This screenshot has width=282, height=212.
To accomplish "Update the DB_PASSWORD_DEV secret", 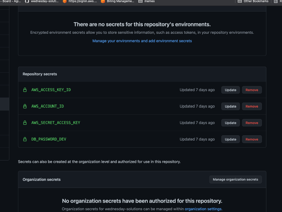I will pyautogui.click(x=230, y=139).
